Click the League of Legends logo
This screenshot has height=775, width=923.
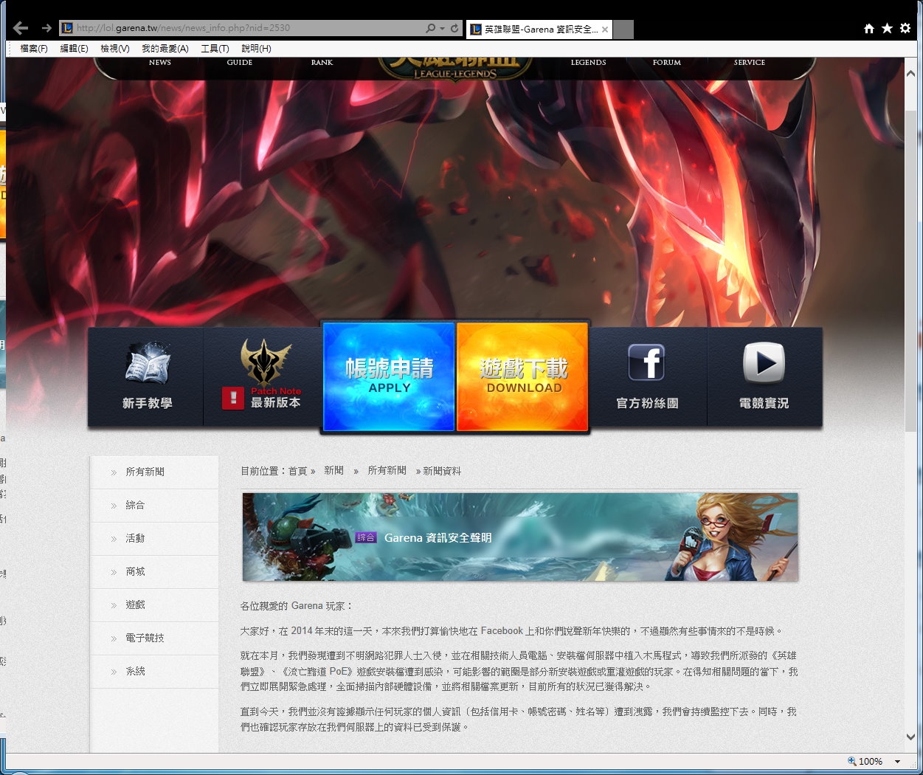(x=455, y=67)
